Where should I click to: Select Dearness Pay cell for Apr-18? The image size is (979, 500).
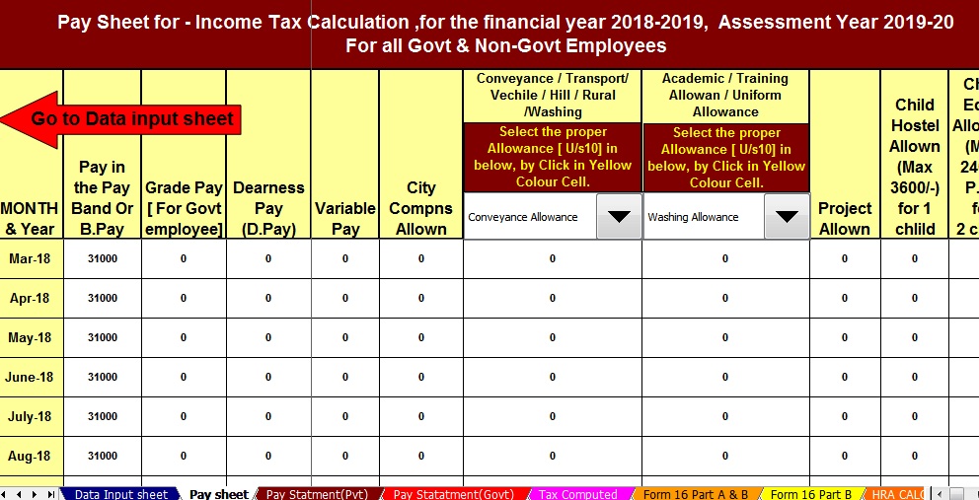[x=268, y=299]
